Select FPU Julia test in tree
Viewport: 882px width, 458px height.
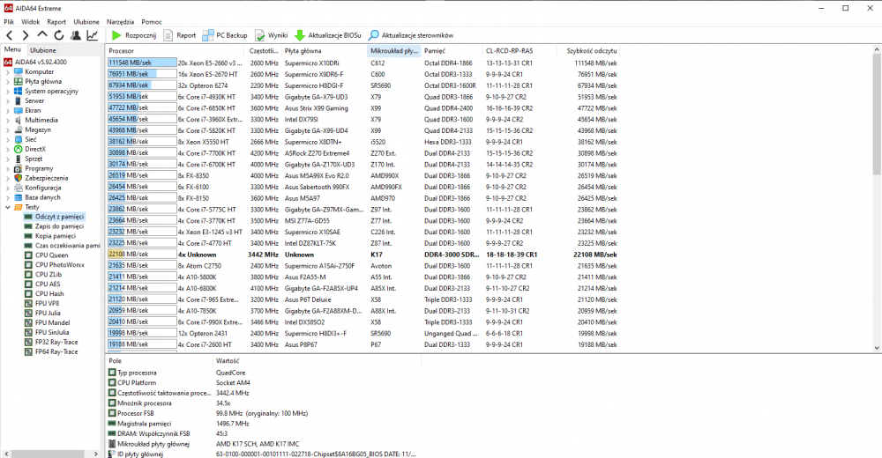[x=48, y=313]
